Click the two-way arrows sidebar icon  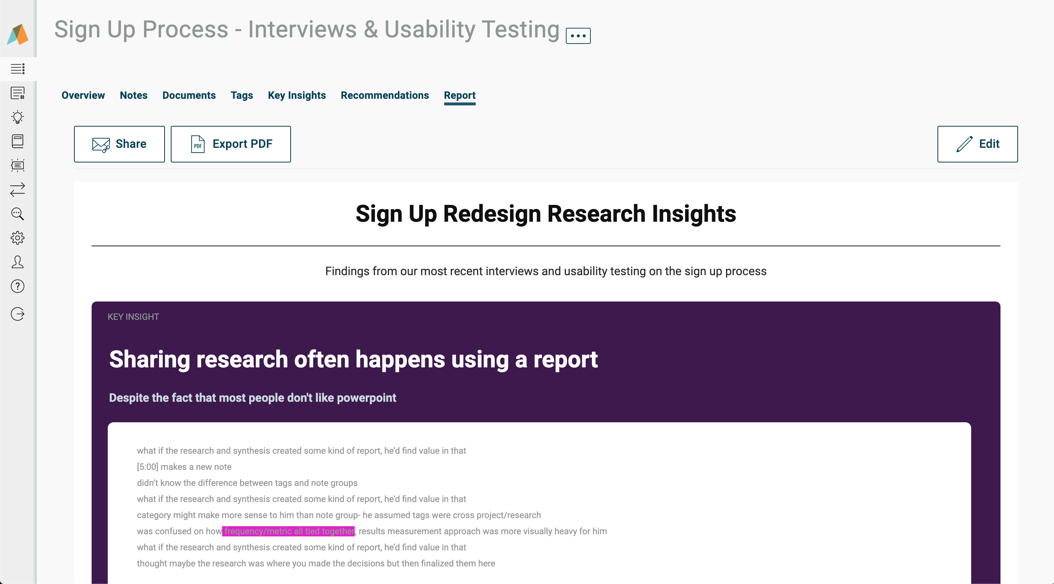coord(18,190)
